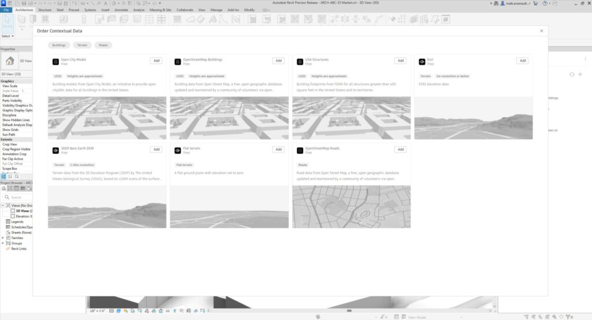Select the Wall tool icon

[x=21, y=19]
